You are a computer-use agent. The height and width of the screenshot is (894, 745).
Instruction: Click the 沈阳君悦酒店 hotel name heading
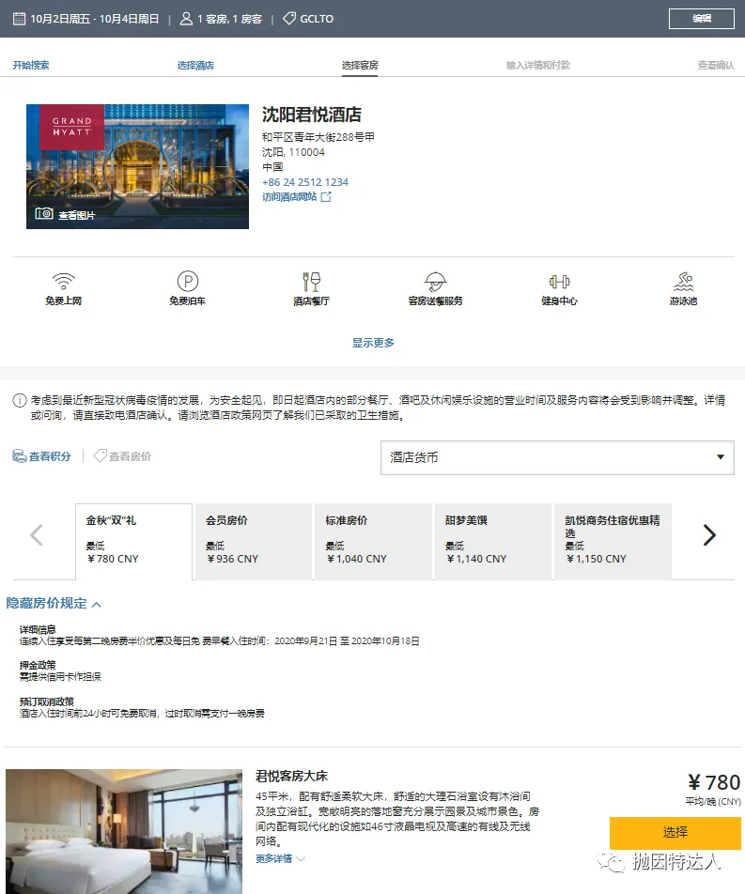(x=312, y=115)
